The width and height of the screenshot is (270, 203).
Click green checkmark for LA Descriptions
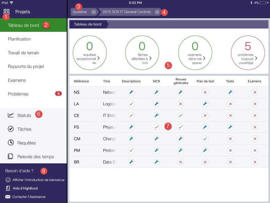[x=131, y=104]
